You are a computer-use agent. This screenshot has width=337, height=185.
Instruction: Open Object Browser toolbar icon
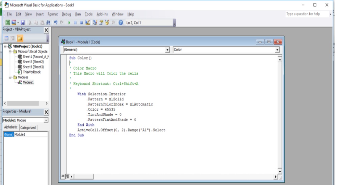pyautogui.click(x=107, y=23)
